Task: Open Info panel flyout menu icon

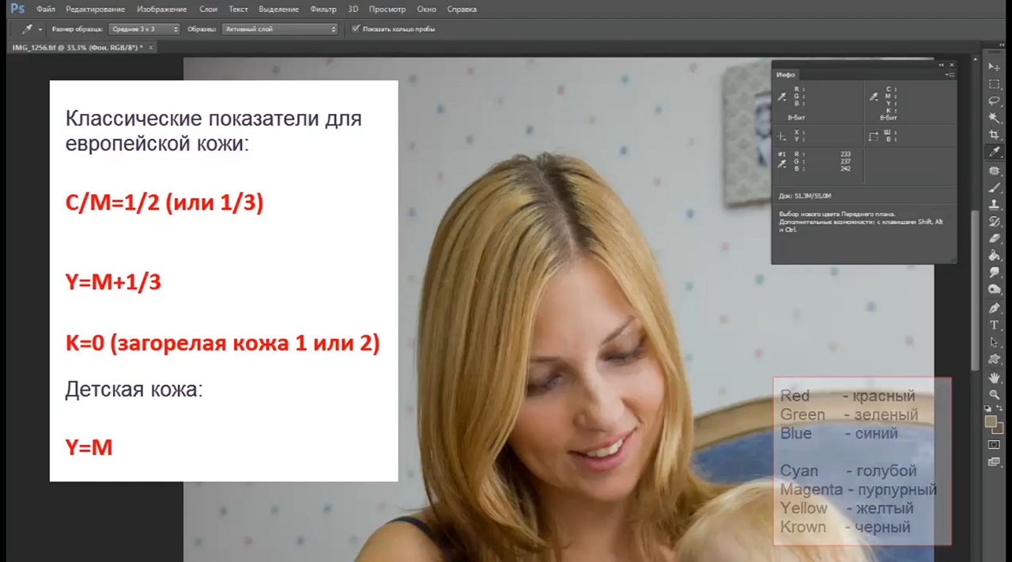Action: pyautogui.click(x=950, y=74)
